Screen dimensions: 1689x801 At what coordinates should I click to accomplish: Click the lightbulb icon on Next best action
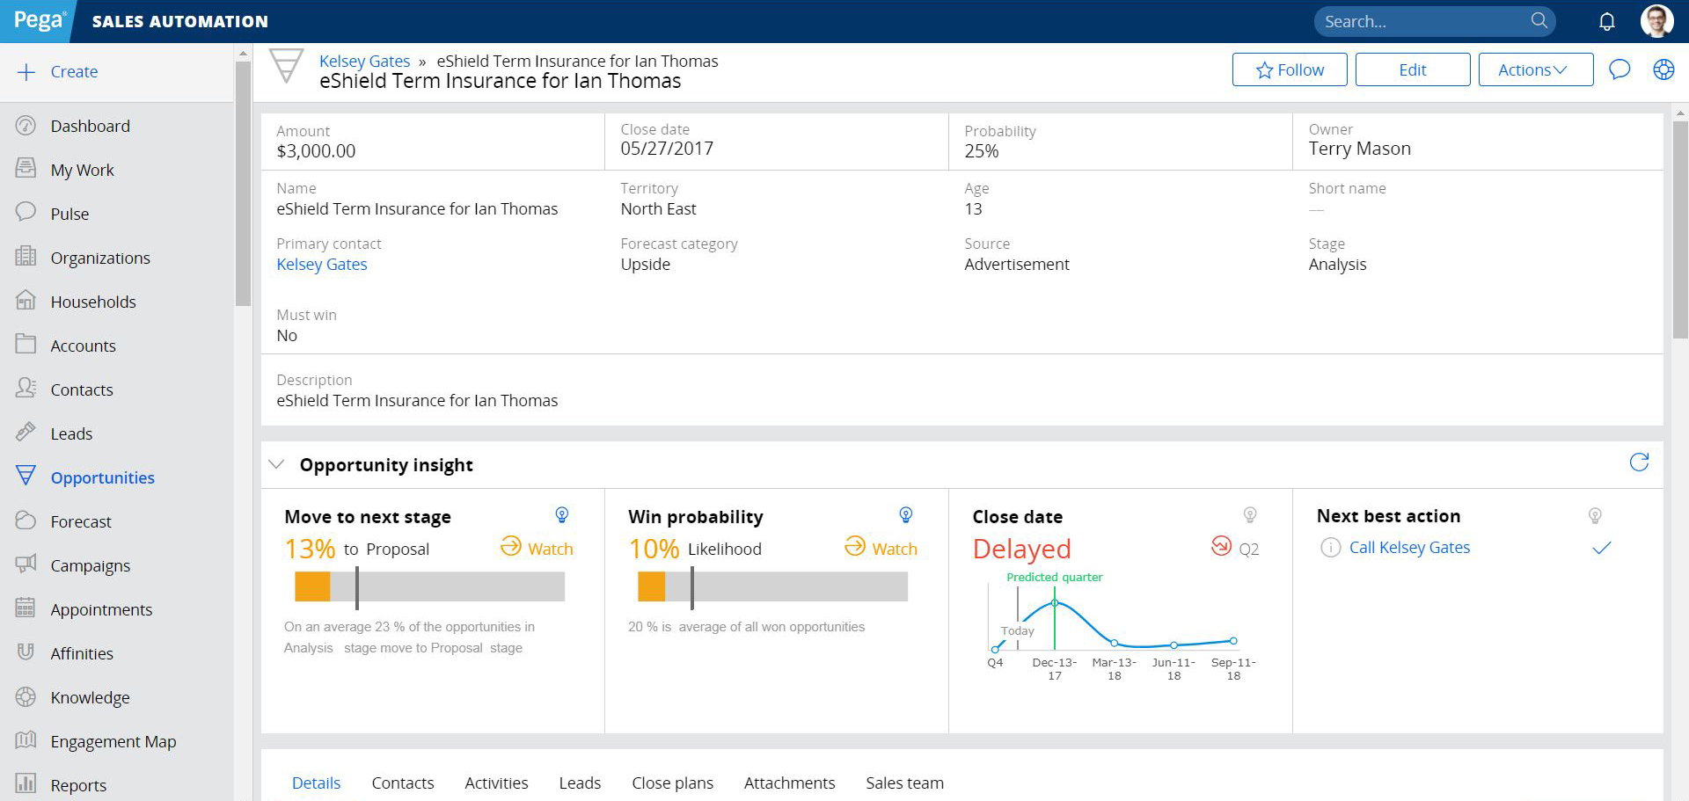coord(1594,516)
